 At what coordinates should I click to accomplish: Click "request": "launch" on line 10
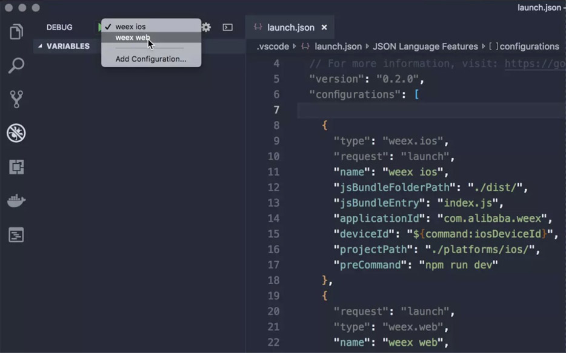click(394, 157)
